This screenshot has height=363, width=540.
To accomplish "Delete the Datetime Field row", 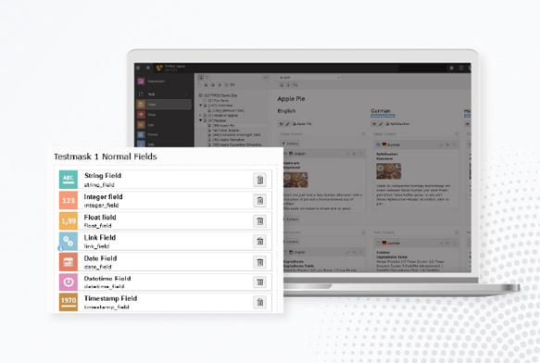I will tap(260, 282).
